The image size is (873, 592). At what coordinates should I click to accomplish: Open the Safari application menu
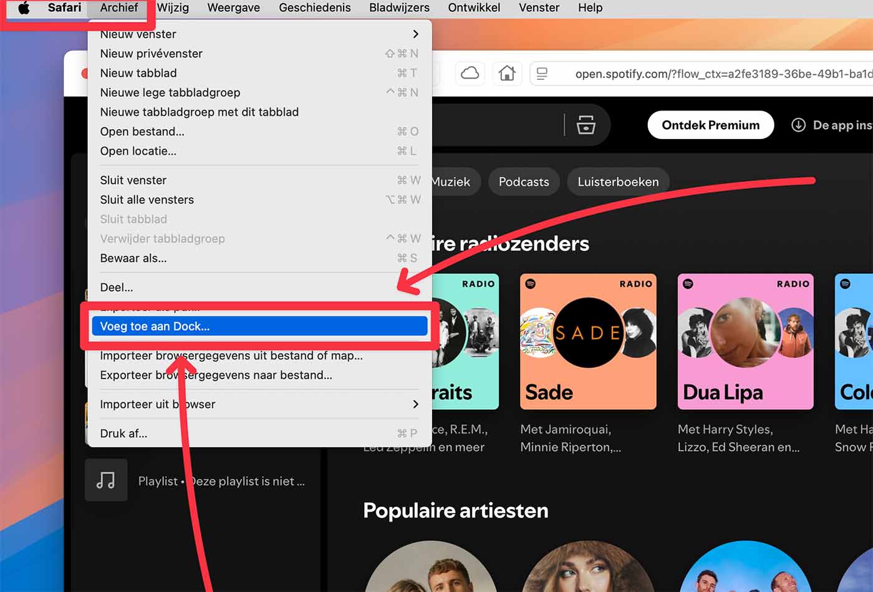point(64,7)
